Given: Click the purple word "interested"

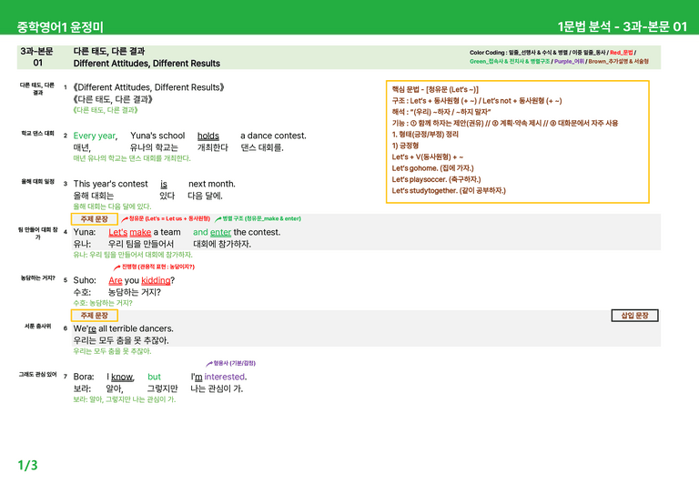Looking at the screenshot, I should [225, 377].
